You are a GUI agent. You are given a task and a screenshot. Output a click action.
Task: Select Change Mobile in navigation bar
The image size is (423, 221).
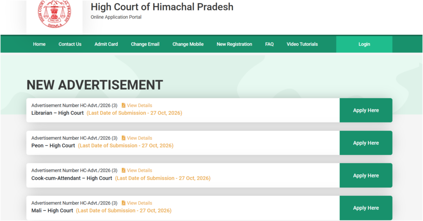[x=188, y=44]
